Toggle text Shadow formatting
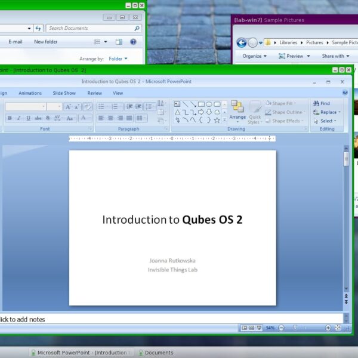Viewport: 358px width, 358px height. 48,118
